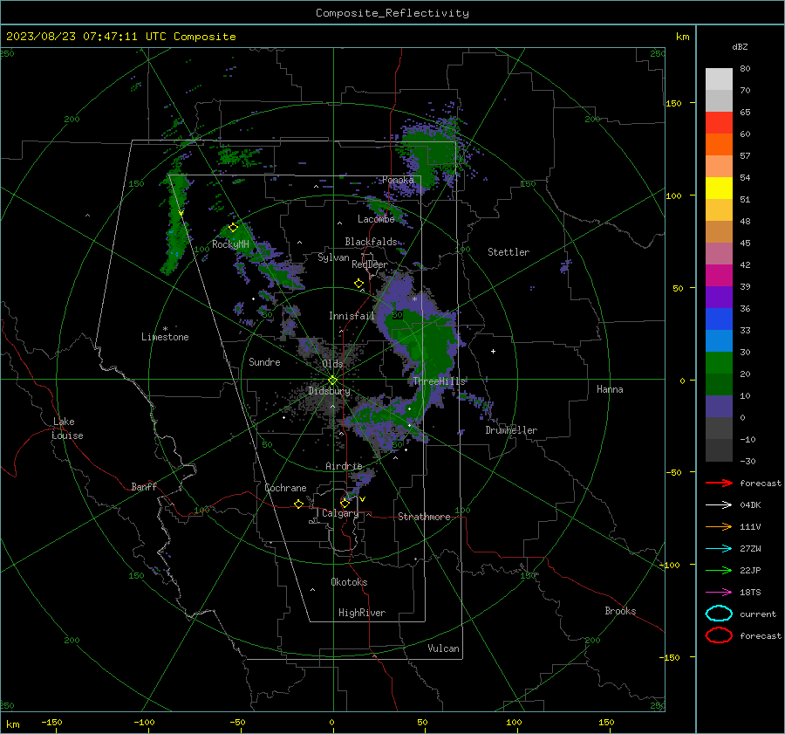
Task: Click the Composite_Reflectivity title
Action: pyautogui.click(x=392, y=13)
